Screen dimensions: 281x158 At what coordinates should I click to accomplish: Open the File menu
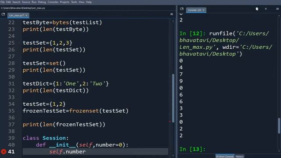tap(3, 2)
